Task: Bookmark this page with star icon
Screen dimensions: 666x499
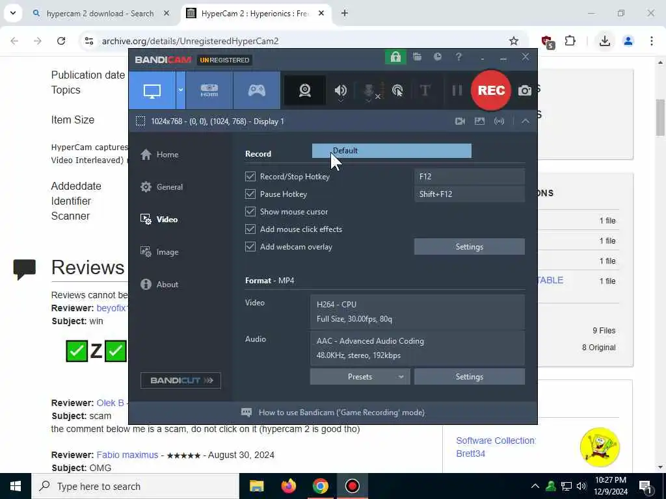Action: pos(514,41)
